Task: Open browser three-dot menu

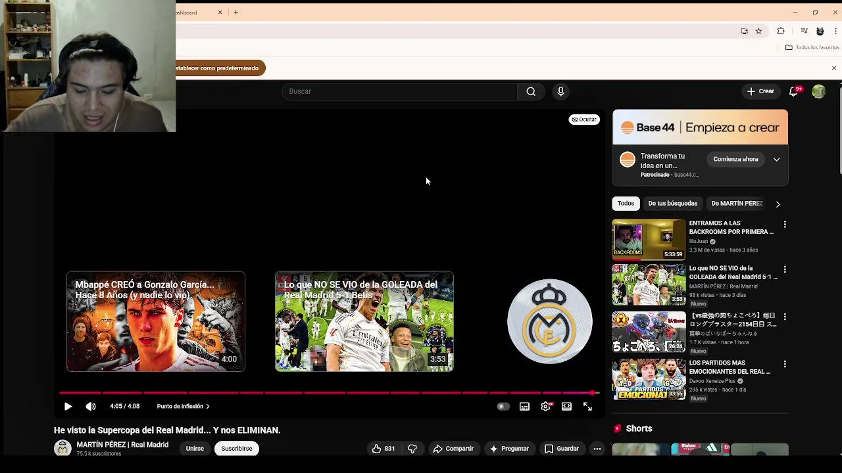Action: pyautogui.click(x=835, y=31)
